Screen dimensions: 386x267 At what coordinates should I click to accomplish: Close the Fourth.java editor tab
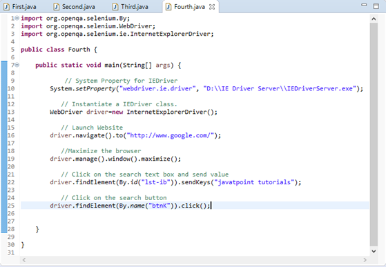point(212,7)
